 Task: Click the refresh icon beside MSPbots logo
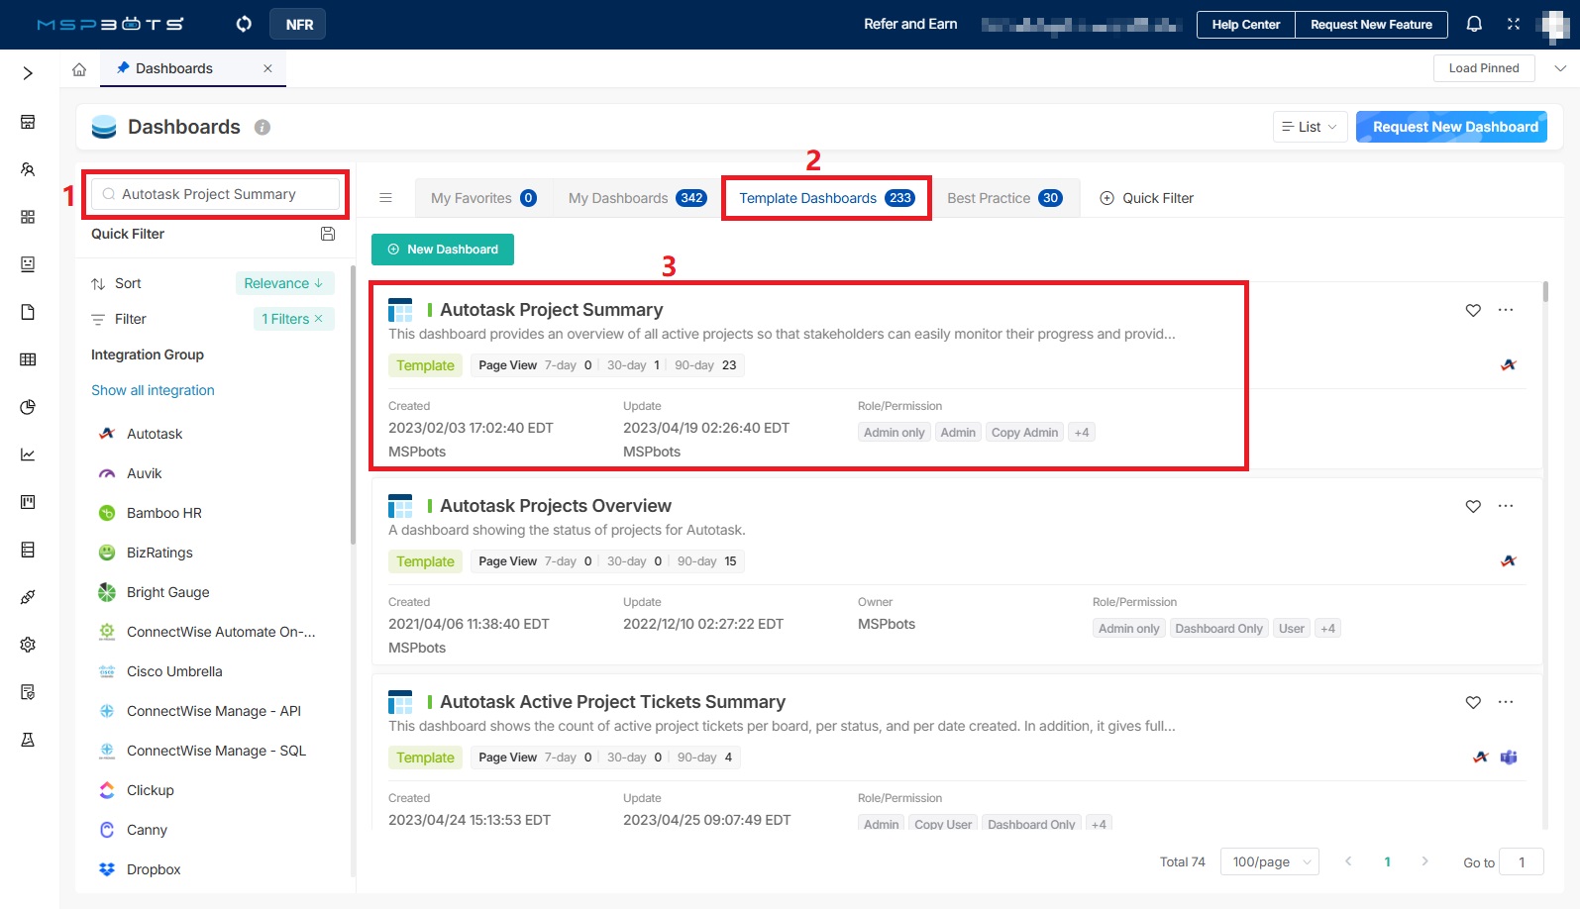click(244, 24)
